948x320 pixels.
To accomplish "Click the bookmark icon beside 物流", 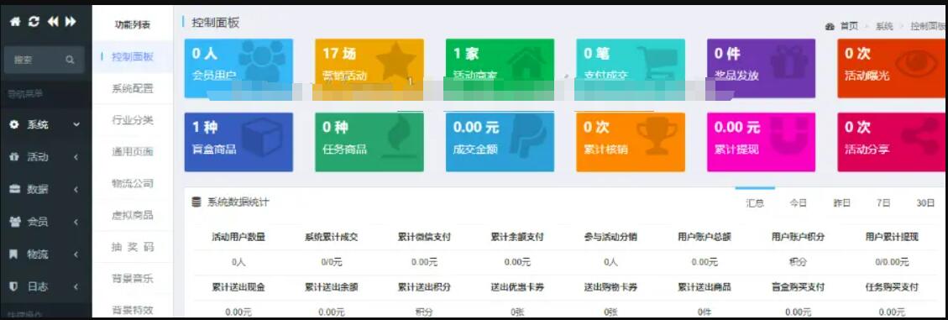I will tap(14, 254).
